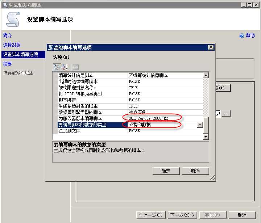Click 上一步(P) back button
Image resolution: width=261 pixels, height=223 pixels.
[151, 215]
